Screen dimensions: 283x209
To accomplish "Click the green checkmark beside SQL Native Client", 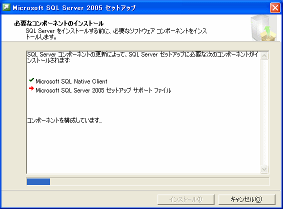I will tap(31, 80).
